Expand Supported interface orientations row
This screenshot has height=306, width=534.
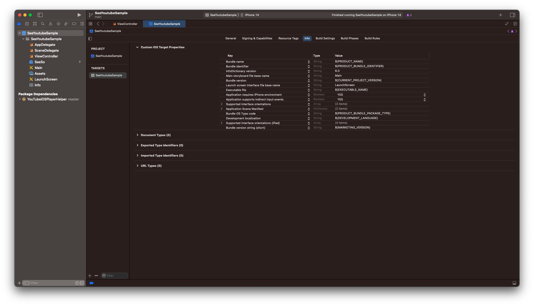click(x=222, y=104)
